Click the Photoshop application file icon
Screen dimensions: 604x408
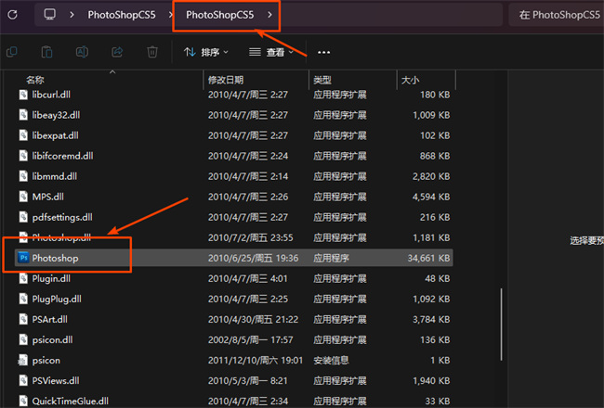pos(24,257)
